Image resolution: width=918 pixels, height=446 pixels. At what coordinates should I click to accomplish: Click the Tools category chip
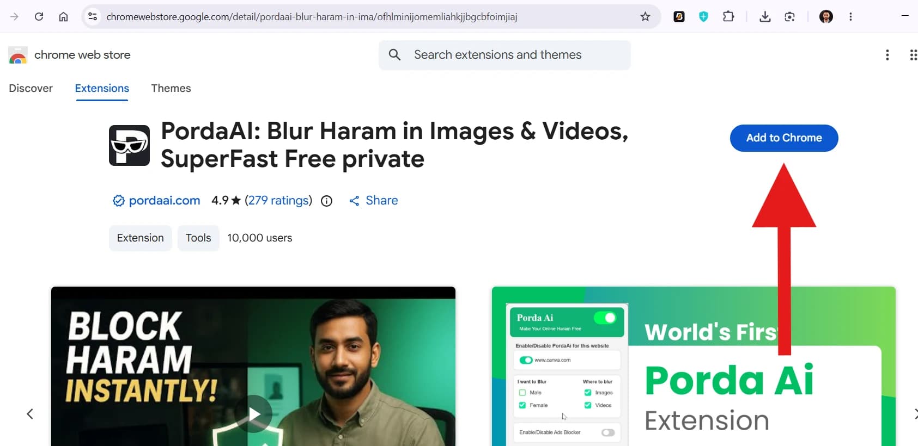tap(198, 238)
